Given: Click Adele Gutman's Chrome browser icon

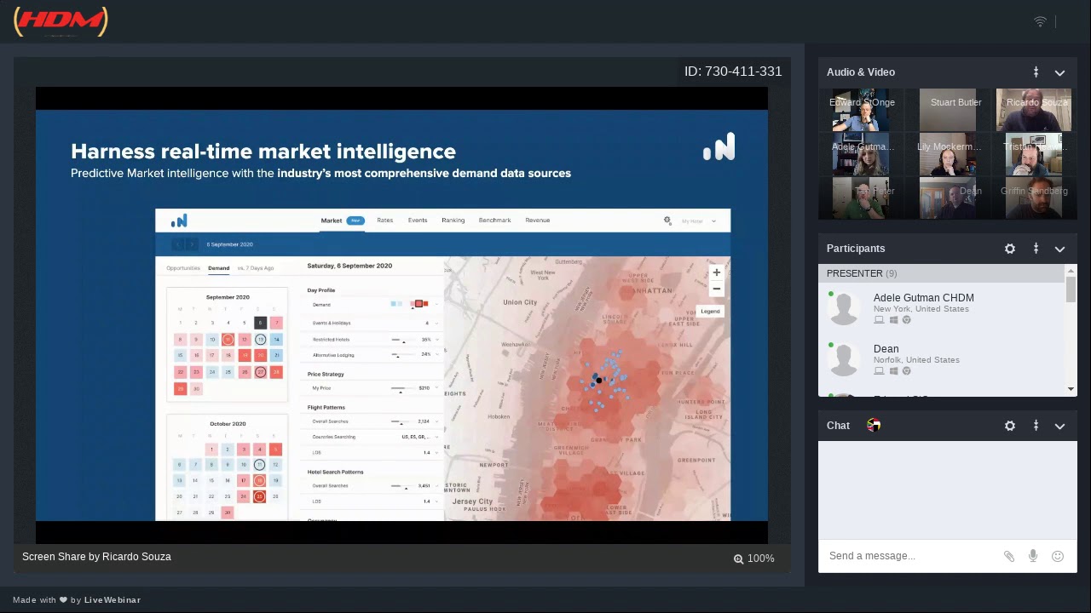Looking at the screenshot, I should point(907,320).
